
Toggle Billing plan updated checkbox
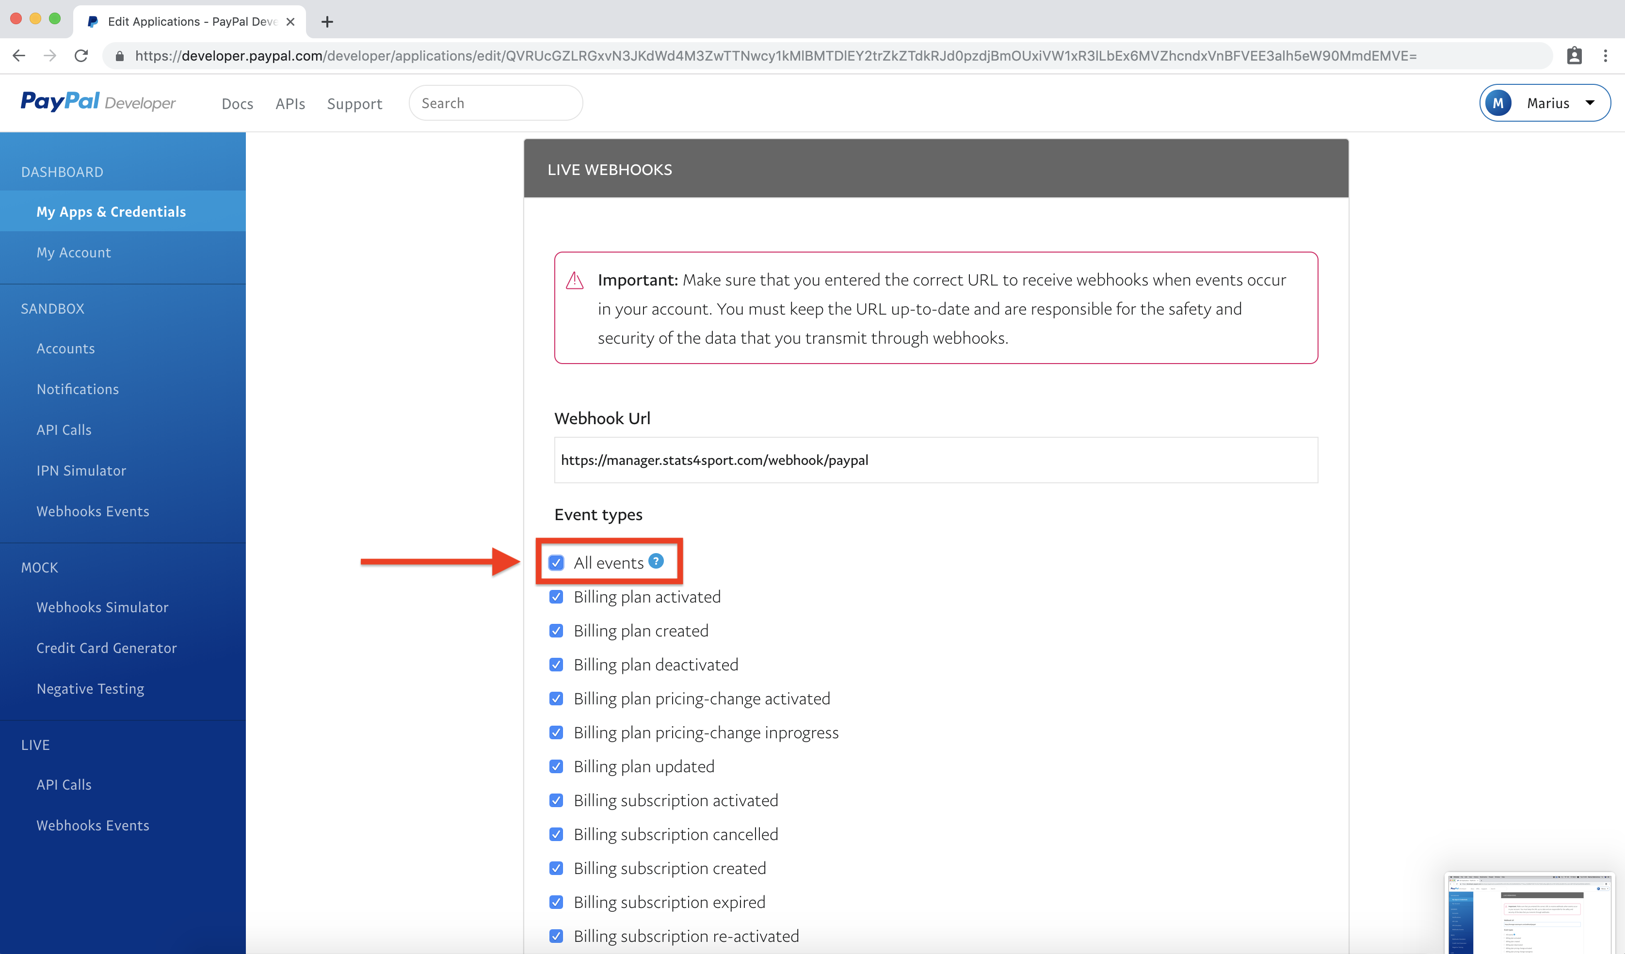click(x=557, y=766)
